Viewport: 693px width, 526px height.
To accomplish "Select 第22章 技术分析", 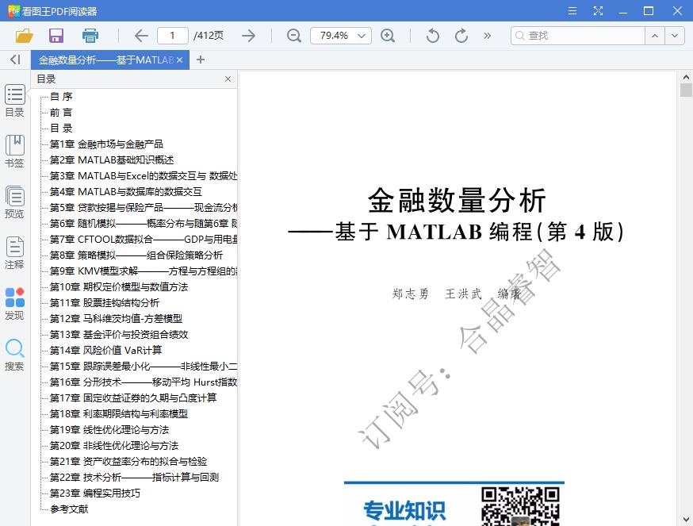I will [x=134, y=478].
